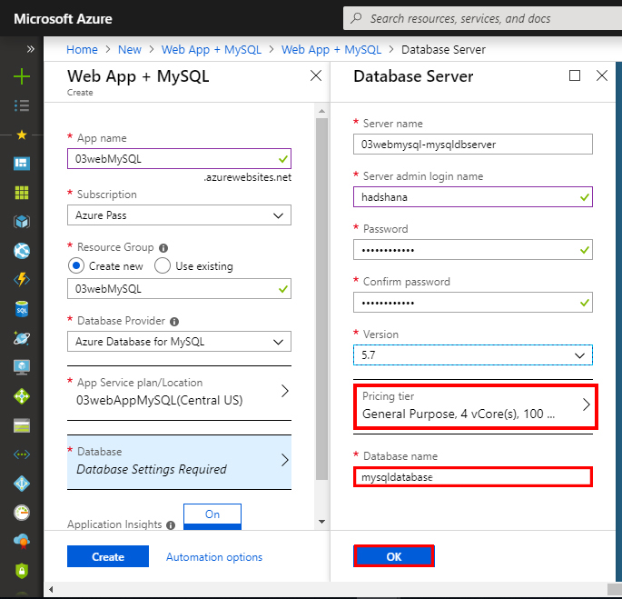Click the App name input field
The image size is (622, 599).
[x=179, y=159]
